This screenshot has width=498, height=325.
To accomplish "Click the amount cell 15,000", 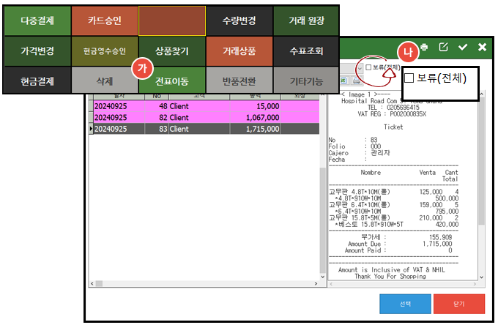I will (x=256, y=106).
